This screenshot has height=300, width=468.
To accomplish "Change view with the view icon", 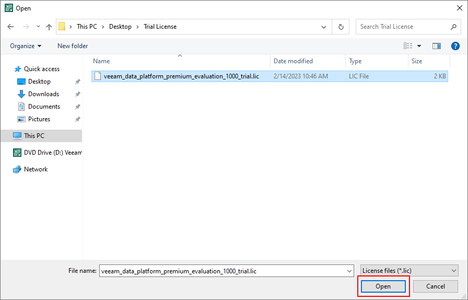I will 408,45.
